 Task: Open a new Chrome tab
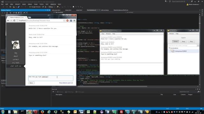30,17
